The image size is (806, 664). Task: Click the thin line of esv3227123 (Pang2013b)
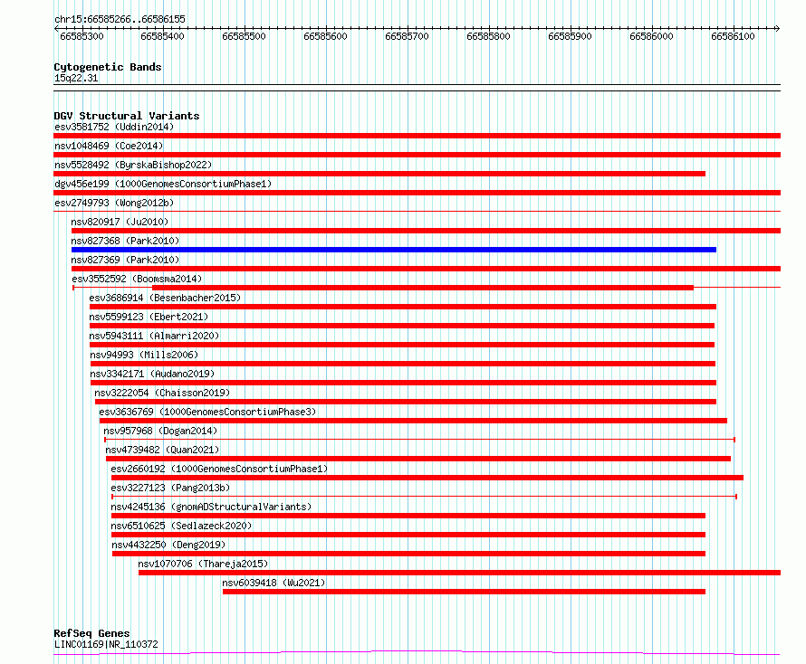(x=425, y=497)
